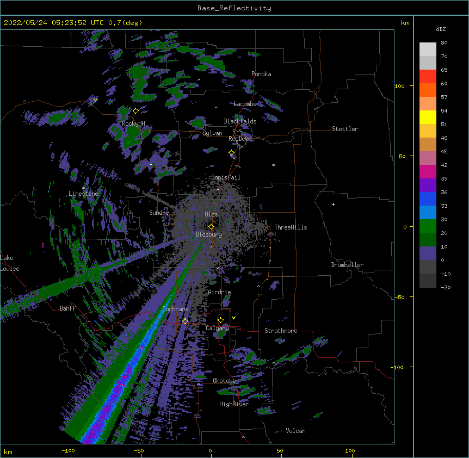Click the white plus marker north of Drumheller

coord(333,204)
